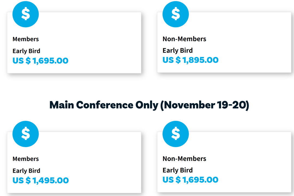Click the Main Conference Only heading

(149, 105)
